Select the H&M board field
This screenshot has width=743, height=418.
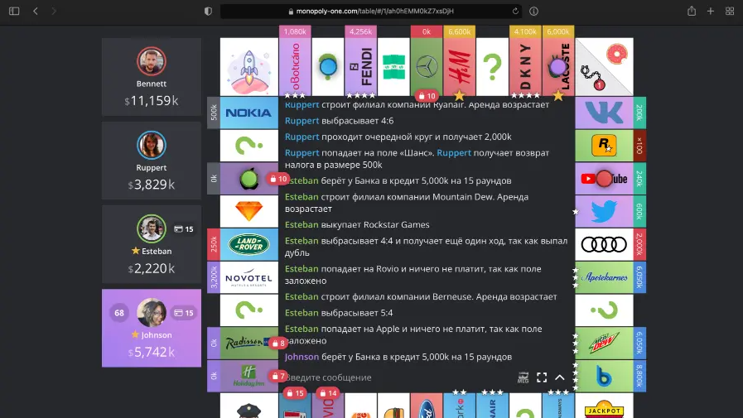(x=459, y=67)
